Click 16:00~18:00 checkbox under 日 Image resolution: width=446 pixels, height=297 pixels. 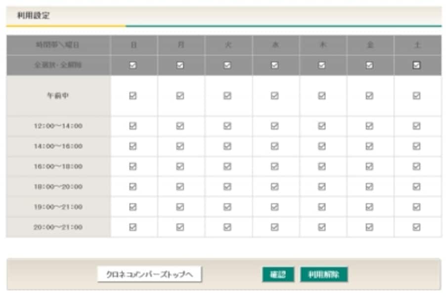point(133,166)
